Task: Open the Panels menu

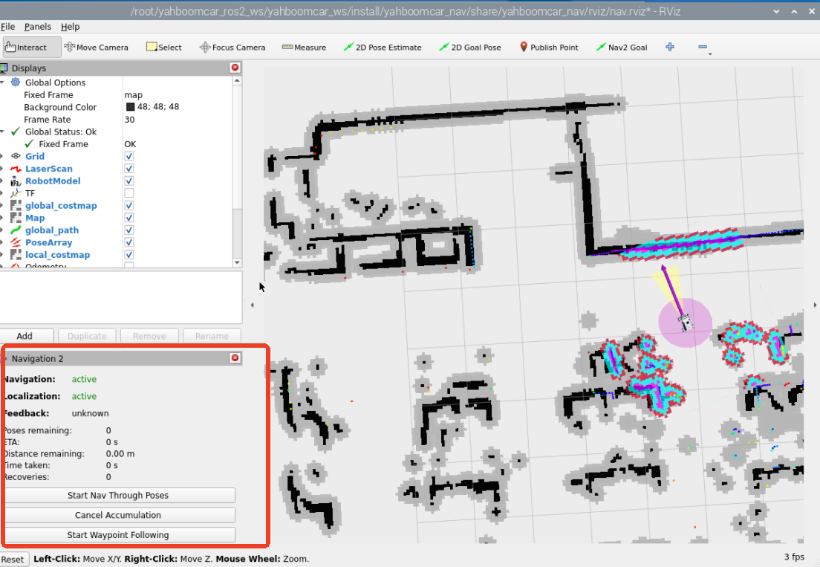Action: tap(37, 27)
